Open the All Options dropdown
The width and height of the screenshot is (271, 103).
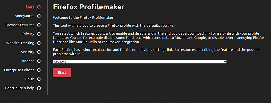click(140, 62)
